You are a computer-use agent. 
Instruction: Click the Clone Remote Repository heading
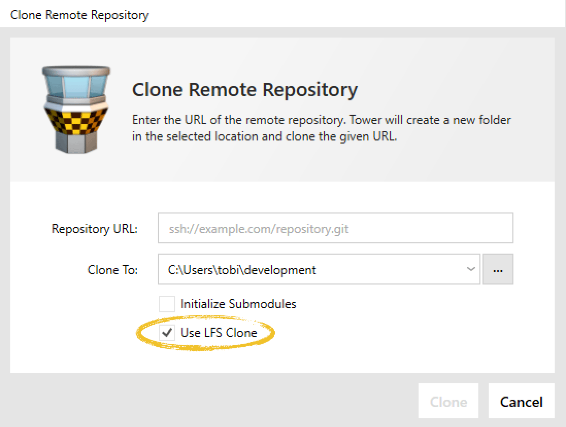point(245,90)
